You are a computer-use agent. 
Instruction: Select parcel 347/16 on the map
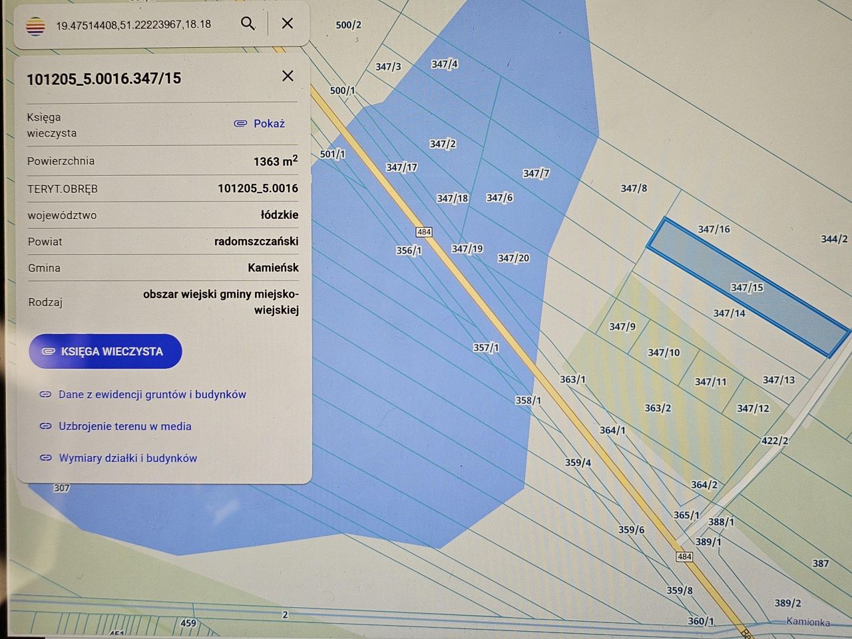tap(714, 229)
